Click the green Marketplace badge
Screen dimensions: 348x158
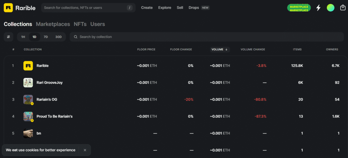[x=299, y=8]
